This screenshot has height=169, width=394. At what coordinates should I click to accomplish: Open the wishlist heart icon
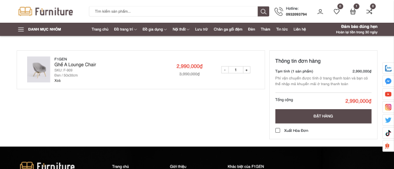point(337,11)
